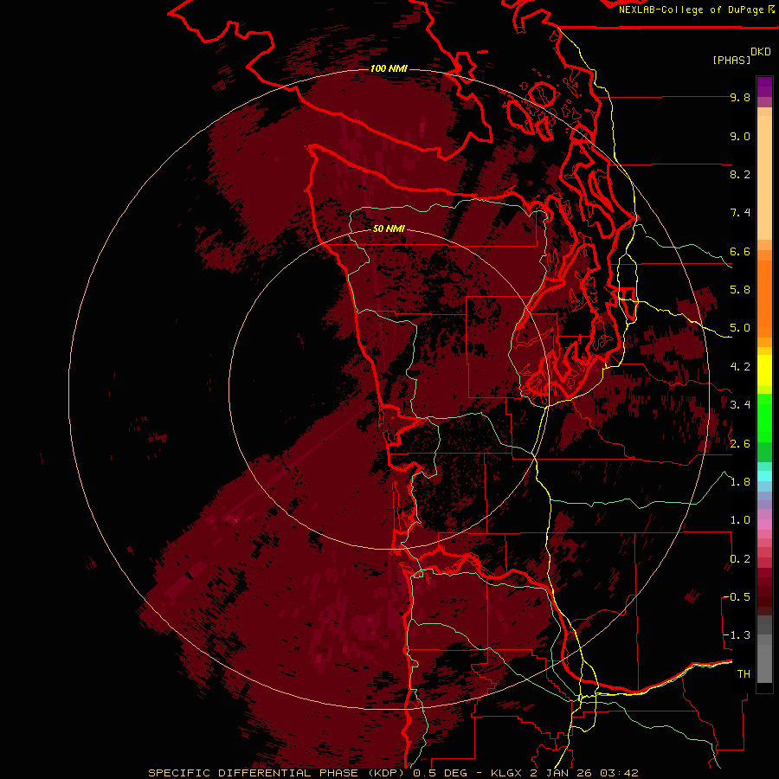Viewport: 779px width, 779px height.
Task: Click the 2.6 legend value
Action: (740, 444)
